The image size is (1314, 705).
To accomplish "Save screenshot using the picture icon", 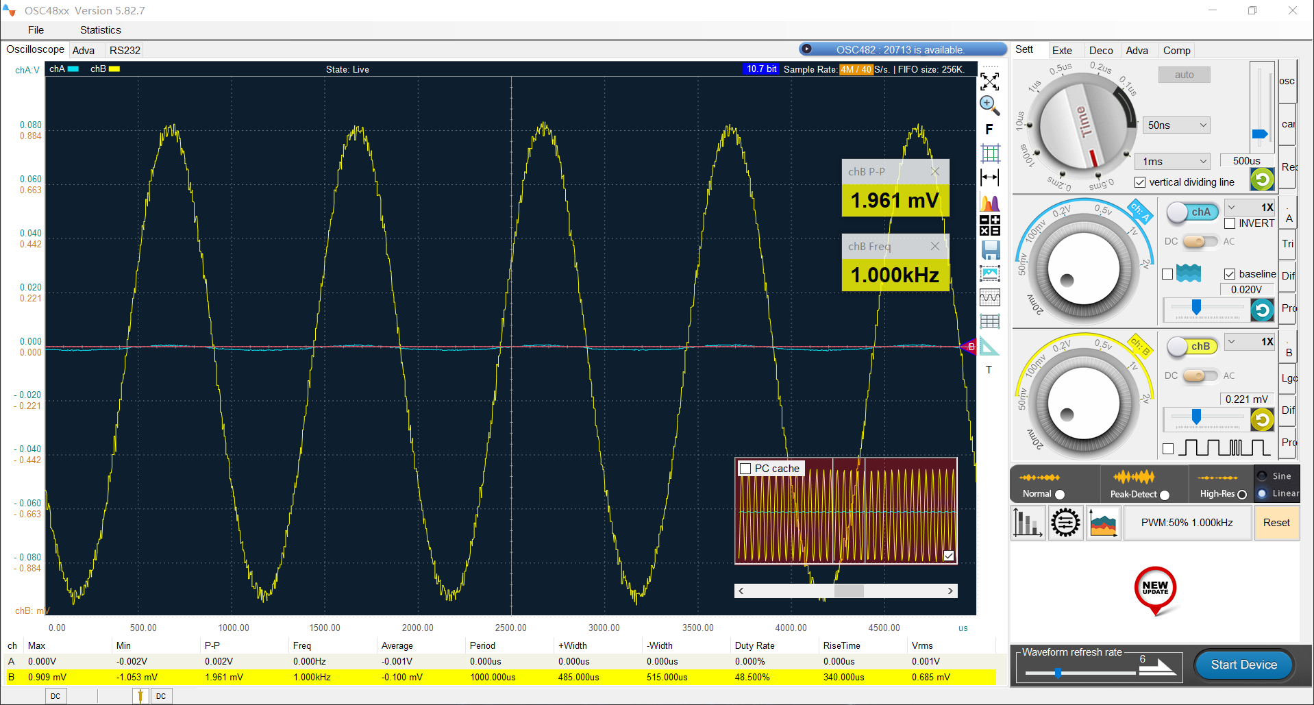I will (x=990, y=273).
